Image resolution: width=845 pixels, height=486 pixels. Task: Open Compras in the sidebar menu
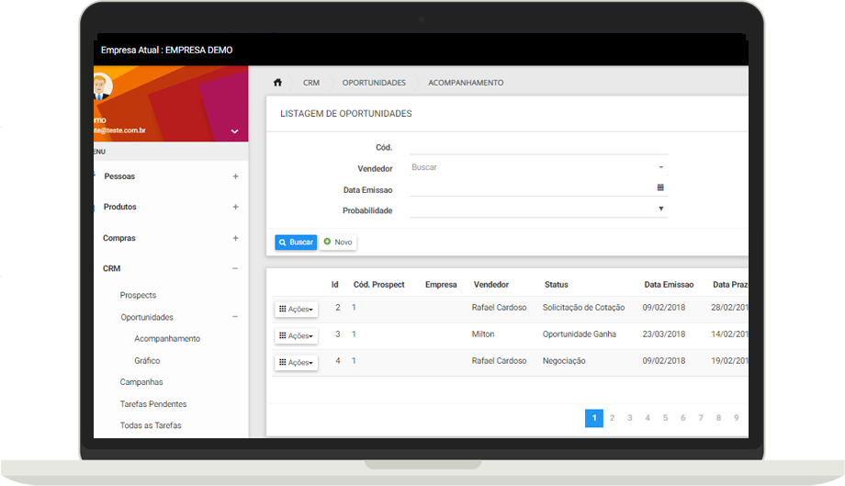119,238
